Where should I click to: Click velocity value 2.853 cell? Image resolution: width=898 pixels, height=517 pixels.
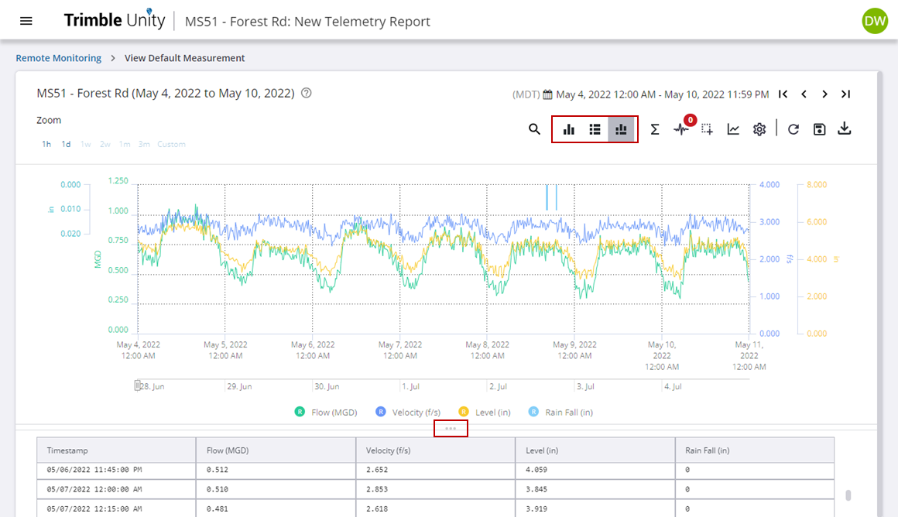tap(436, 489)
